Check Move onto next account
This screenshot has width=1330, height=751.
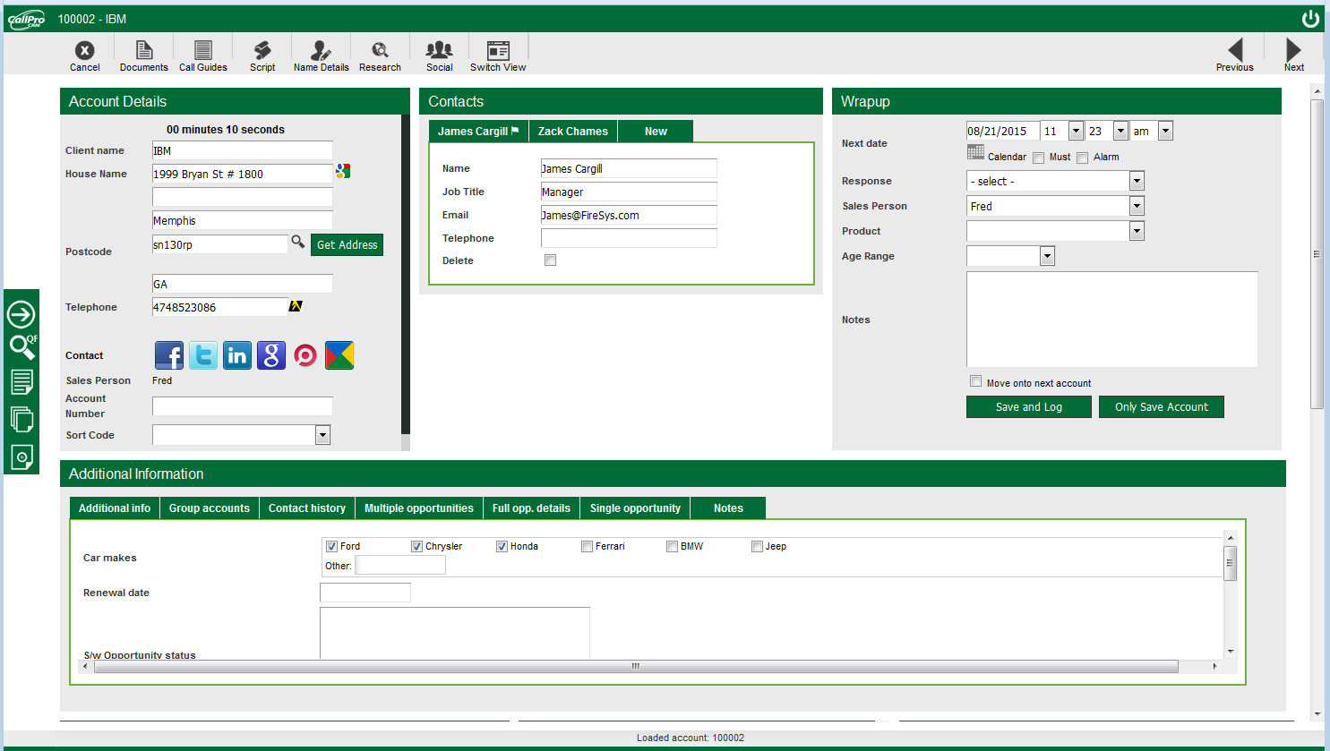pos(975,381)
